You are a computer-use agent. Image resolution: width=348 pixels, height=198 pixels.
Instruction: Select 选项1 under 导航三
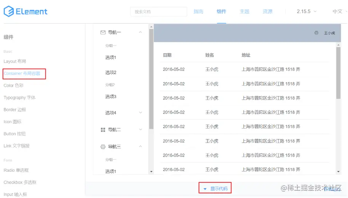pos(110,171)
